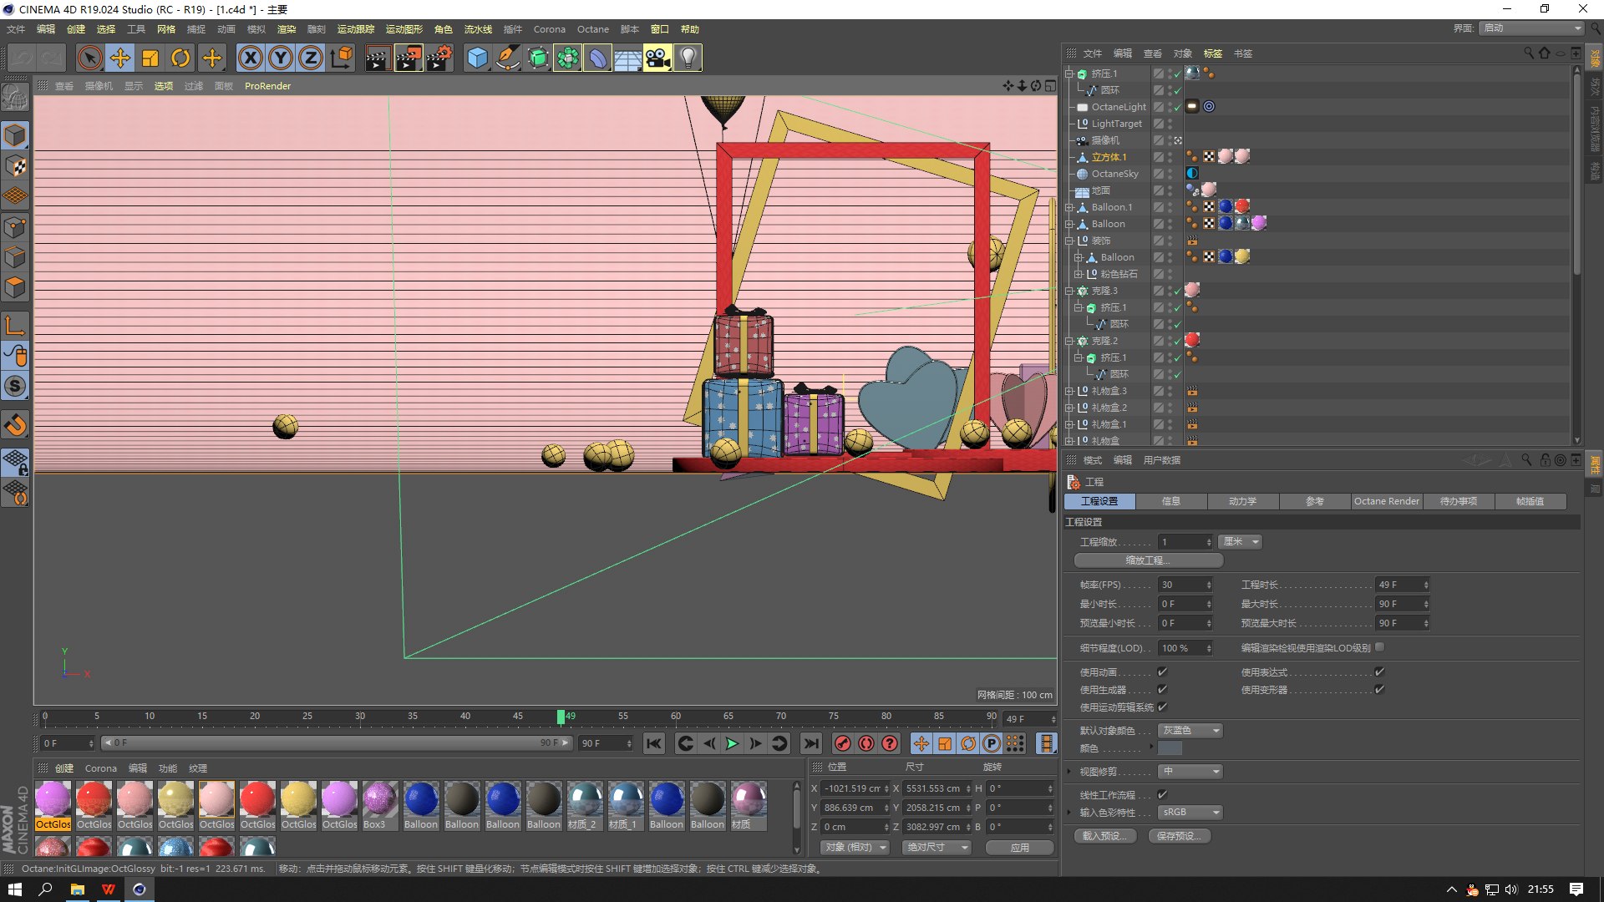Screen dimensions: 1604x902
Task: Click the 缩放工程 button
Action: tap(1149, 560)
